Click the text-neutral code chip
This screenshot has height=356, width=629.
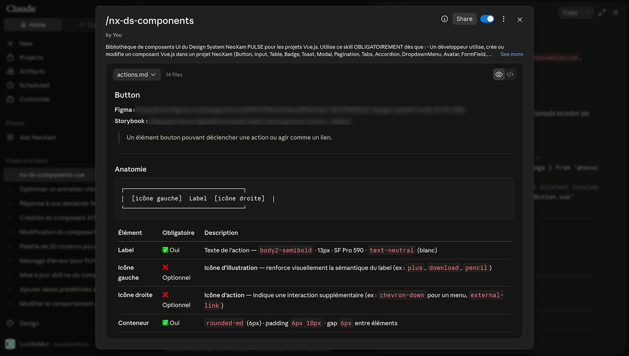pyautogui.click(x=392, y=250)
